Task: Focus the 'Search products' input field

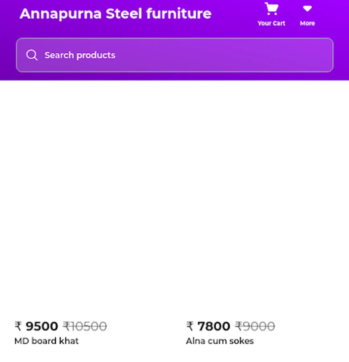Action: pyautogui.click(x=175, y=55)
